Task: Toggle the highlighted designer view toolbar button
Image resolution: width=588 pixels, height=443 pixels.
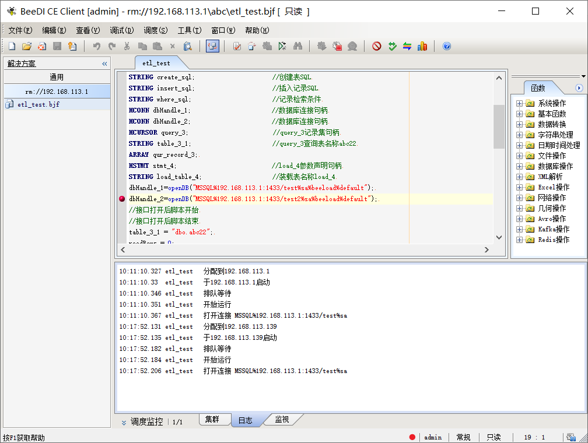Action: [212, 46]
